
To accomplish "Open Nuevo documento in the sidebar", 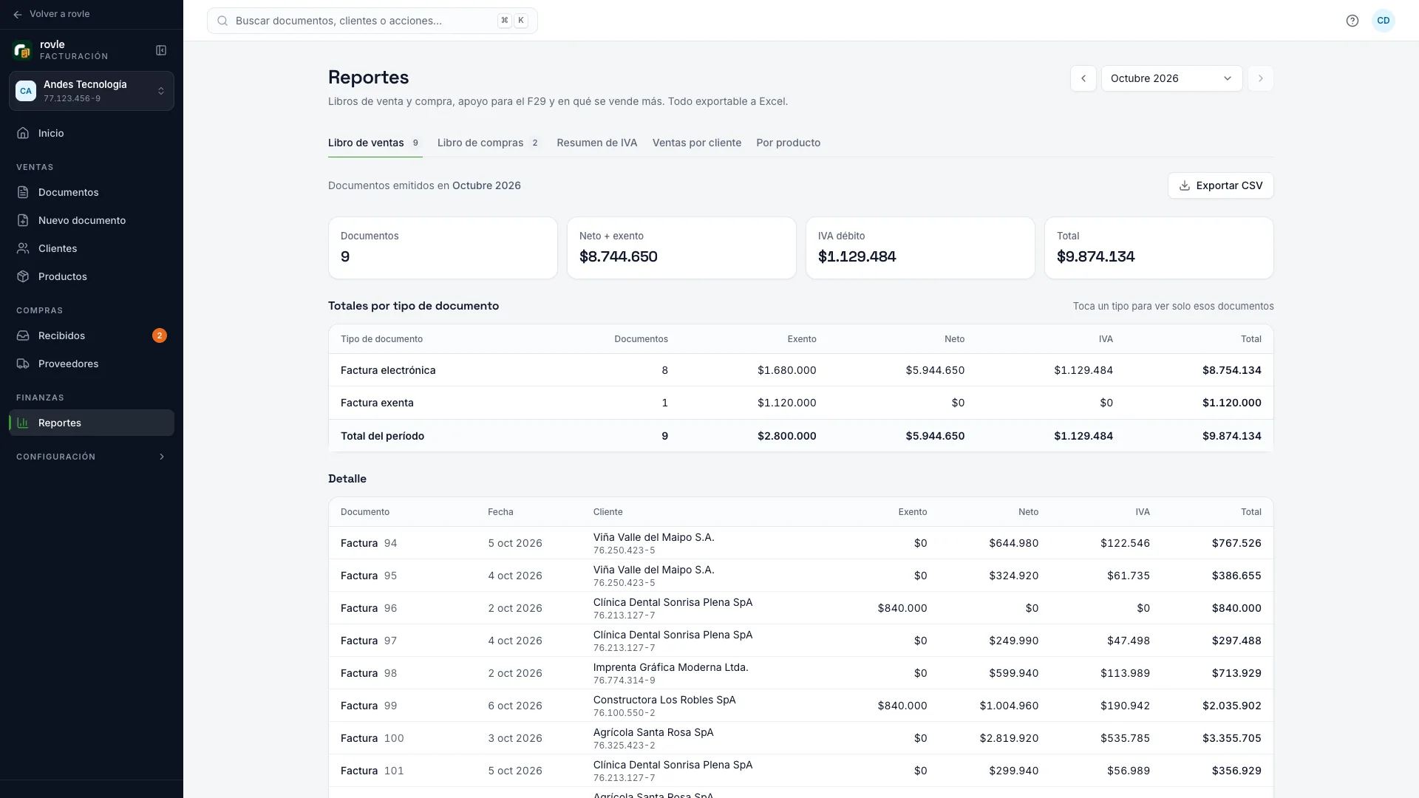I will click(x=92, y=220).
